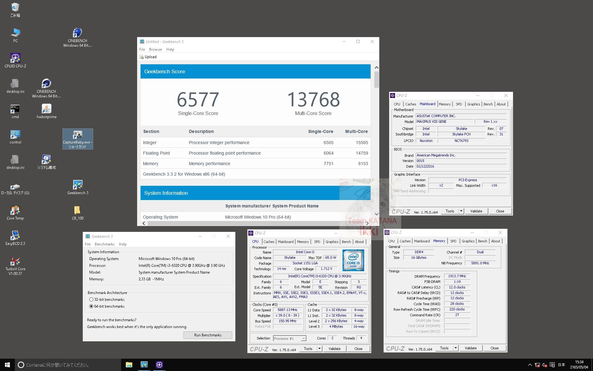Open File menu in Geekbench results window
The width and height of the screenshot is (593, 371).
142,49
